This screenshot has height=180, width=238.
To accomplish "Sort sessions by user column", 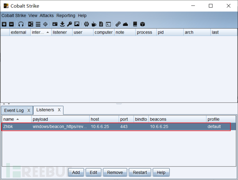I will click(83, 32).
